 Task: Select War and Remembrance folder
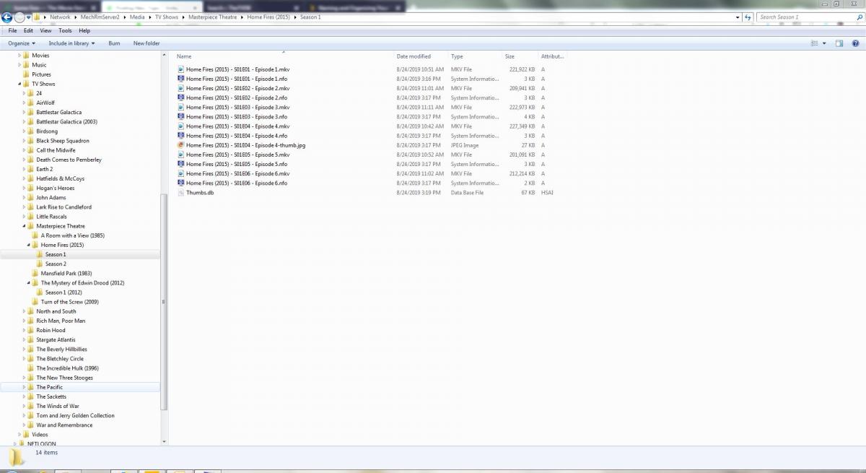pos(64,425)
